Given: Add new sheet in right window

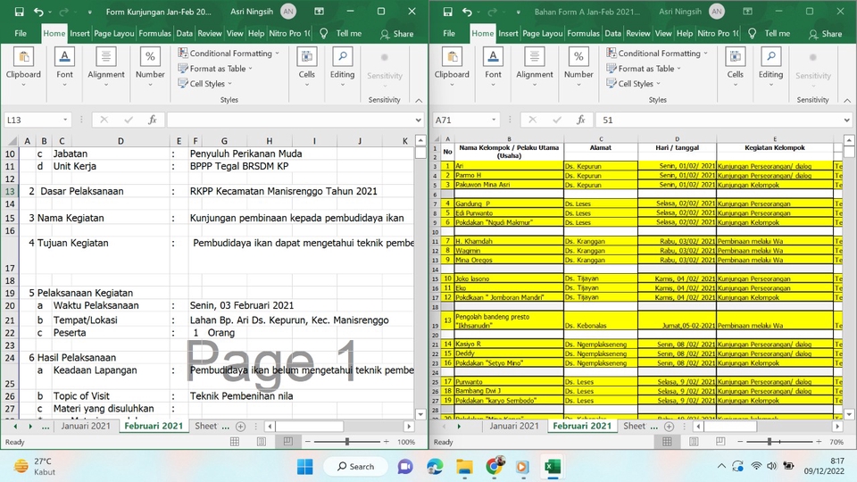Looking at the screenshot, I should [x=669, y=426].
